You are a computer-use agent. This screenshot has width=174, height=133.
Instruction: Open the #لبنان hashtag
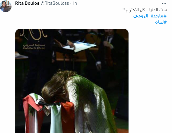click(161, 22)
